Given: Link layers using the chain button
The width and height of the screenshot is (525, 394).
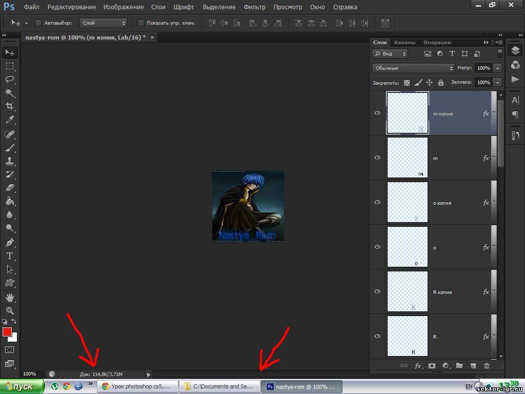Looking at the screenshot, I should click(404, 365).
